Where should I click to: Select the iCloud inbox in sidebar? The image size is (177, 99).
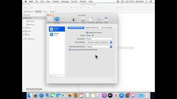click(30, 21)
